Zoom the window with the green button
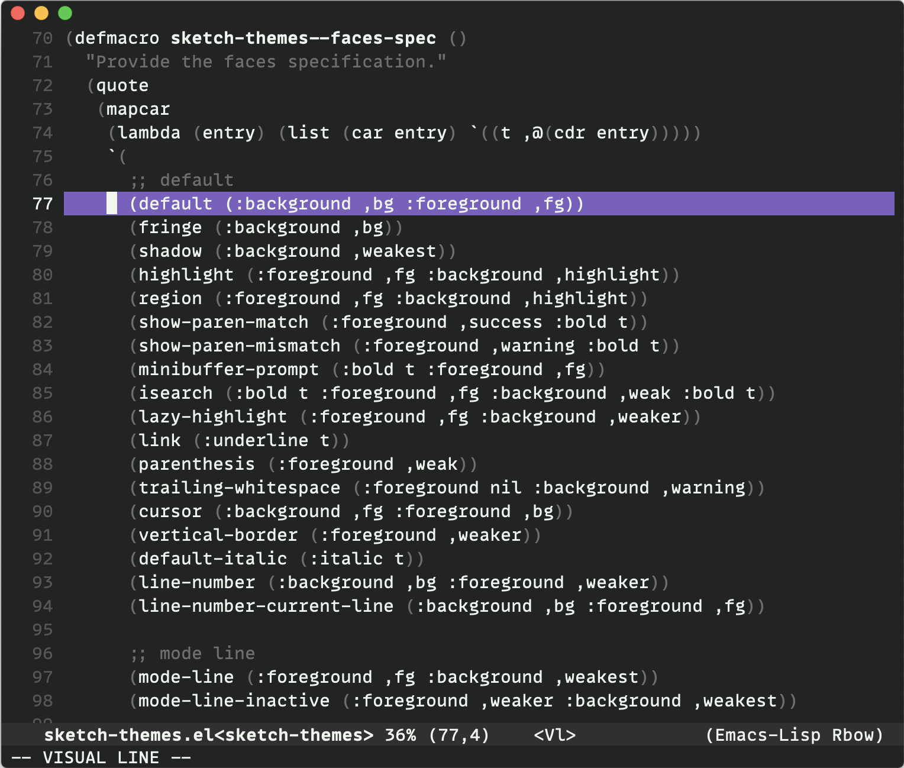Screen dimensions: 904x768 65,13
